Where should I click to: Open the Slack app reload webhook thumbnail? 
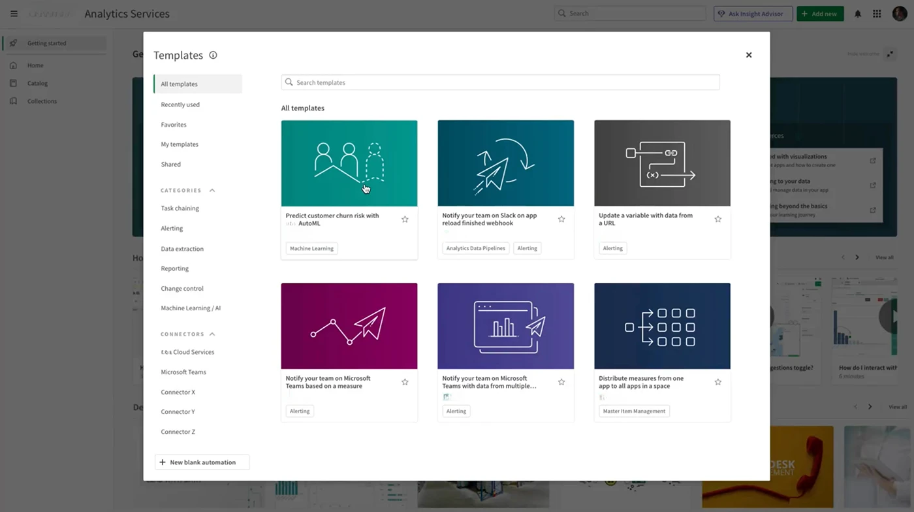click(x=506, y=163)
